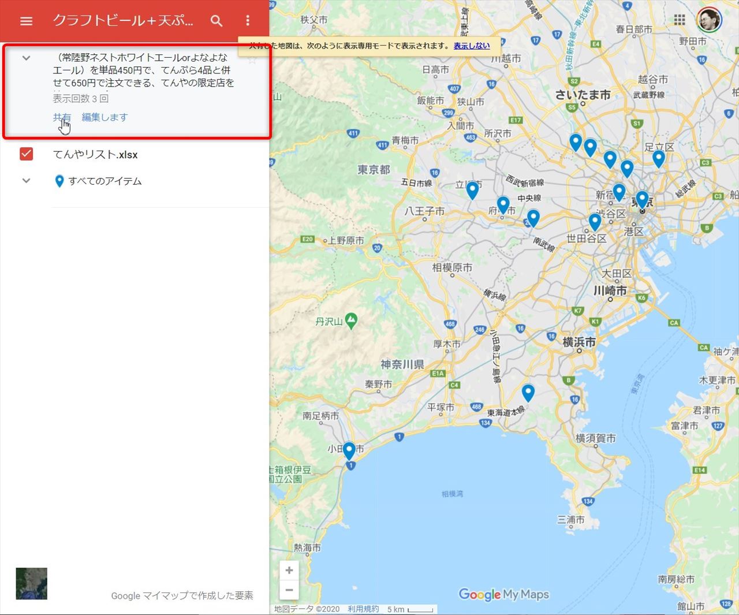
Task: Click the 横浜市 map label
Action: (579, 342)
